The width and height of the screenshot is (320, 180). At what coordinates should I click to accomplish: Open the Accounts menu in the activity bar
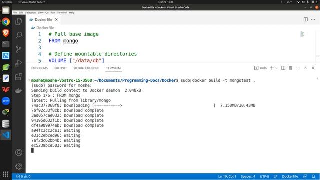(x=19, y=152)
